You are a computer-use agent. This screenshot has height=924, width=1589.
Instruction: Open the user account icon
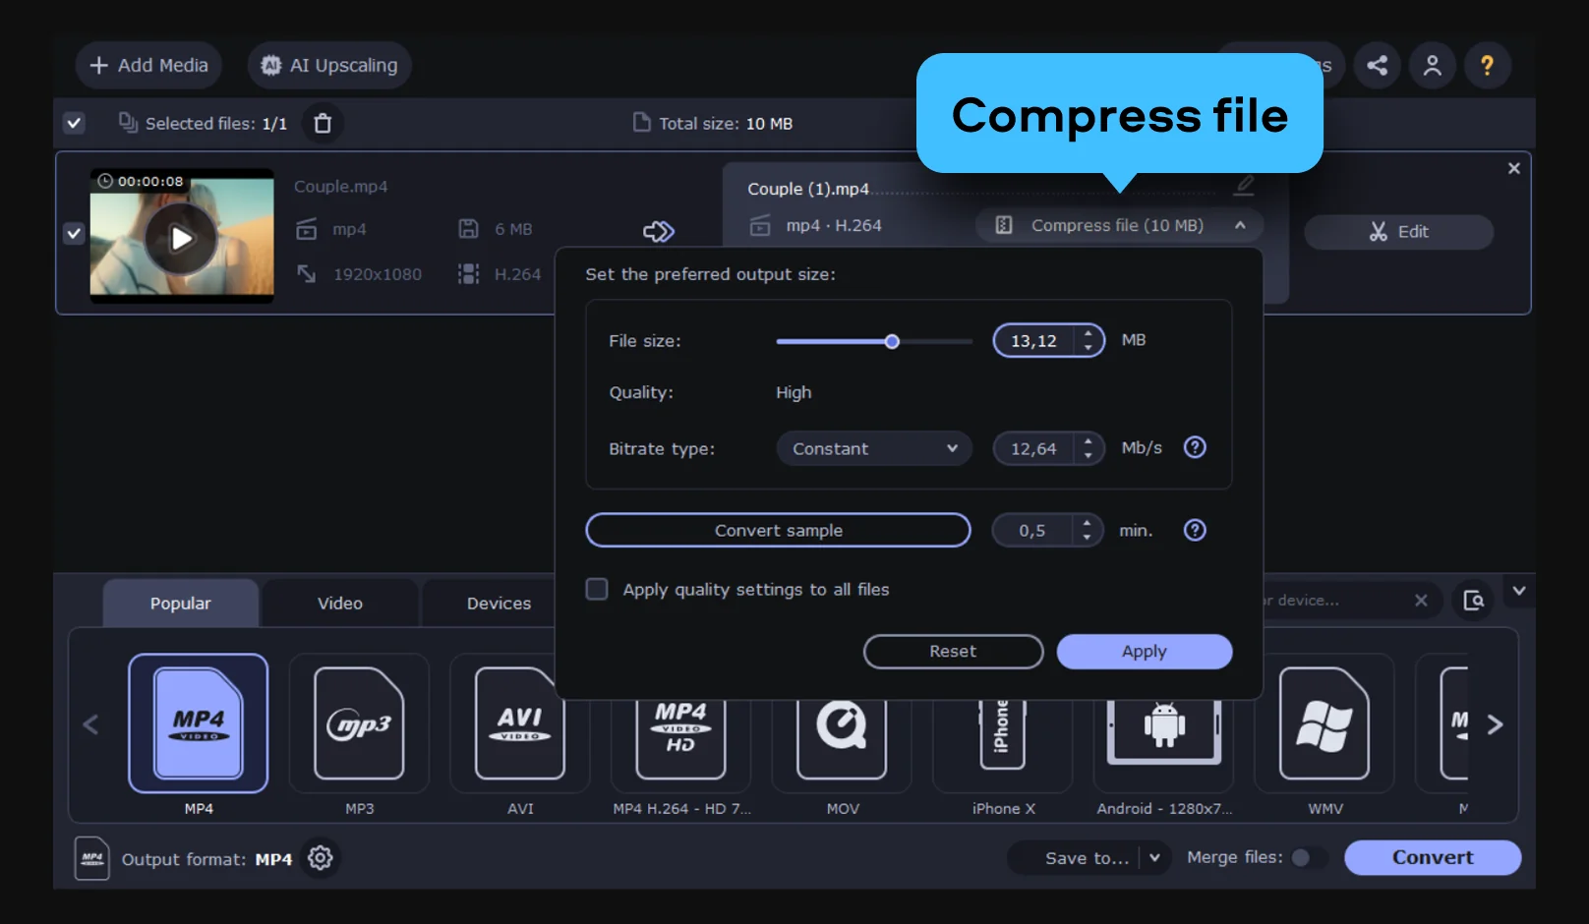click(x=1432, y=66)
